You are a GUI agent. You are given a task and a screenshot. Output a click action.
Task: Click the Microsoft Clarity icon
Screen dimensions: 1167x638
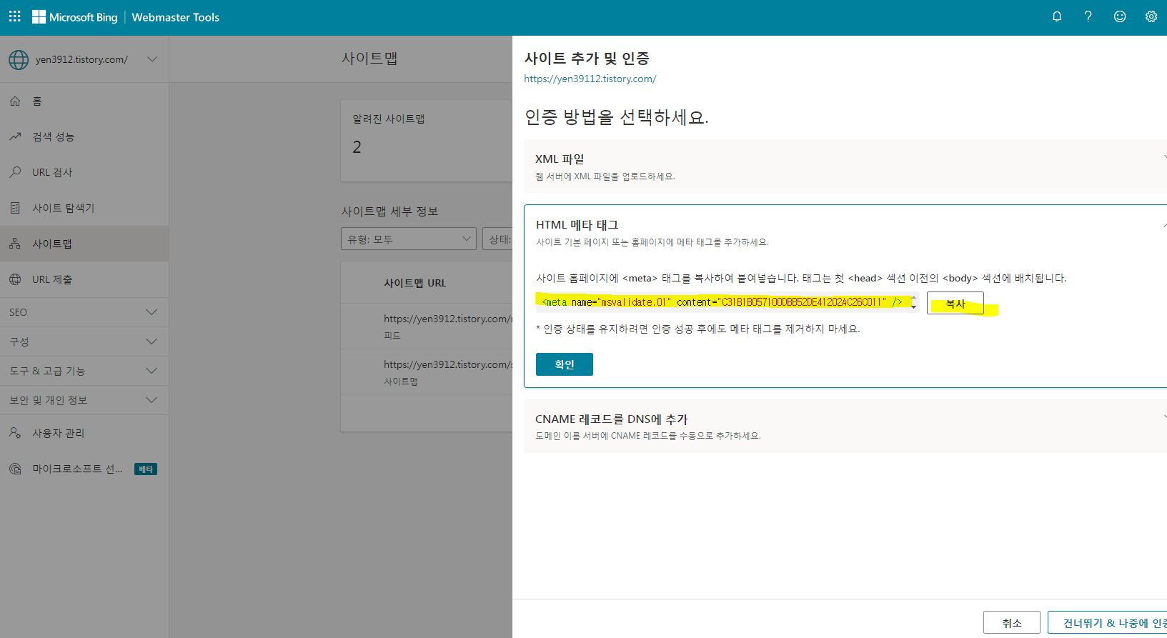pos(15,469)
